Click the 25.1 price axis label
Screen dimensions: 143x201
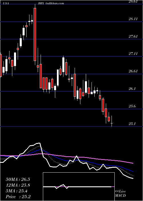132,124
